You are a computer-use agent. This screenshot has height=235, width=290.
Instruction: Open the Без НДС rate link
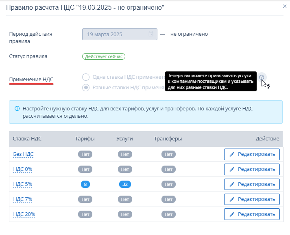[23, 154]
